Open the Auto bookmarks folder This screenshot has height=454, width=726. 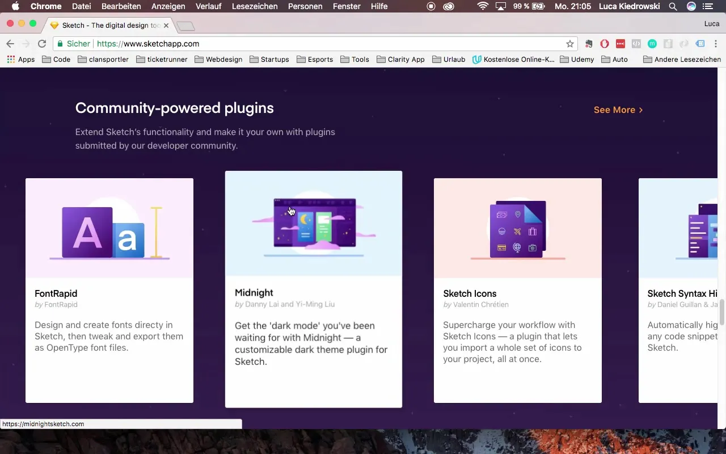[x=615, y=59]
